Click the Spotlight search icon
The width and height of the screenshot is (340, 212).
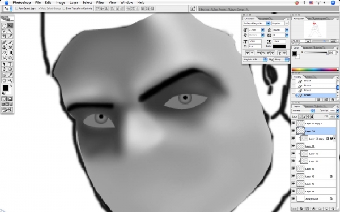pos(333,3)
